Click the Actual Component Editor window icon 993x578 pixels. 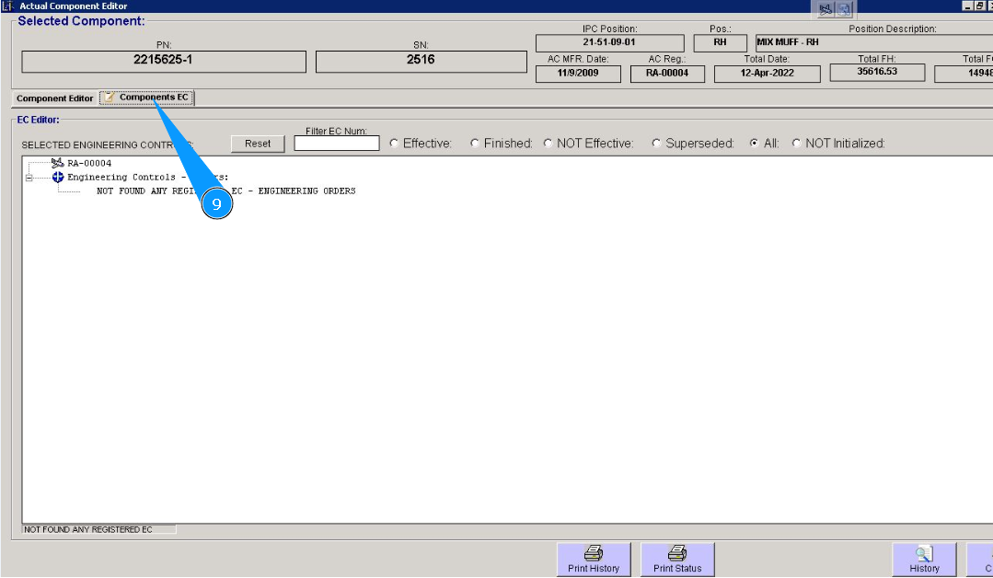click(7, 6)
